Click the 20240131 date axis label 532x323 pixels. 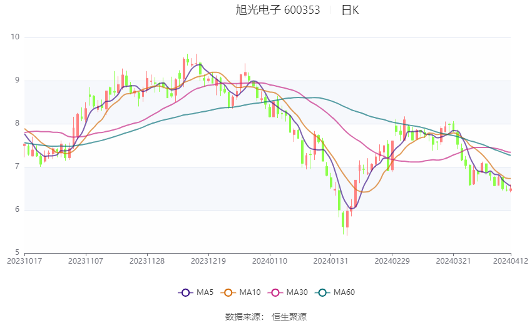pos(330,261)
